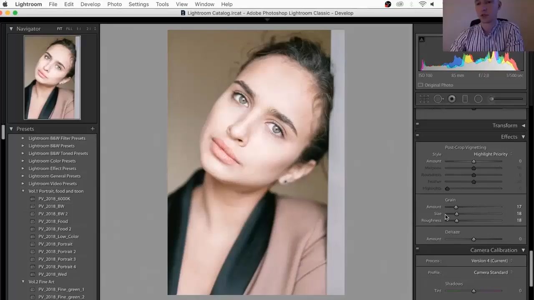Select the Radial Filter tool
Screen dimensions: 534x300
[x=478, y=99]
